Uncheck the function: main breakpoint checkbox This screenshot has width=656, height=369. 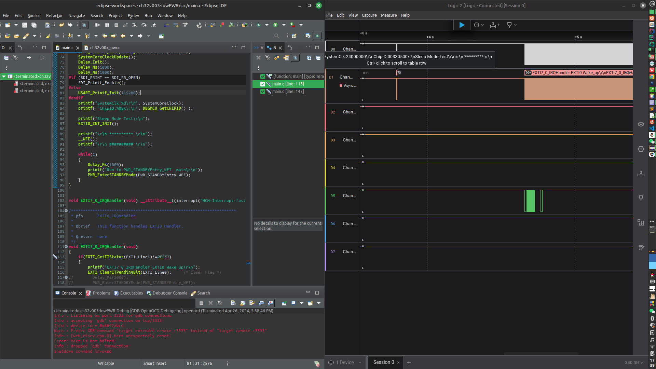point(263,77)
